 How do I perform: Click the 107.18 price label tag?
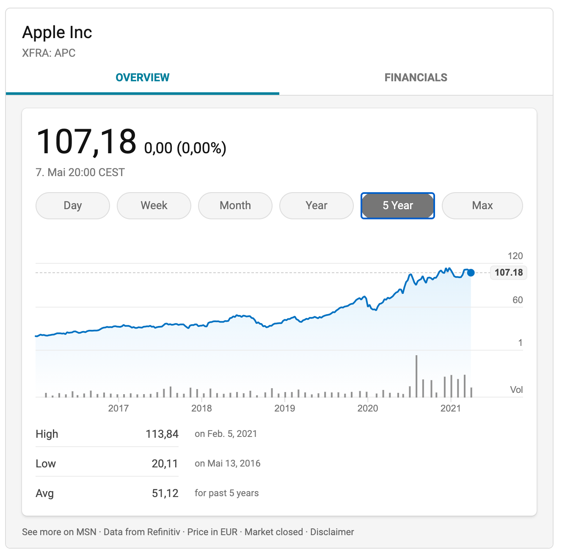click(509, 272)
